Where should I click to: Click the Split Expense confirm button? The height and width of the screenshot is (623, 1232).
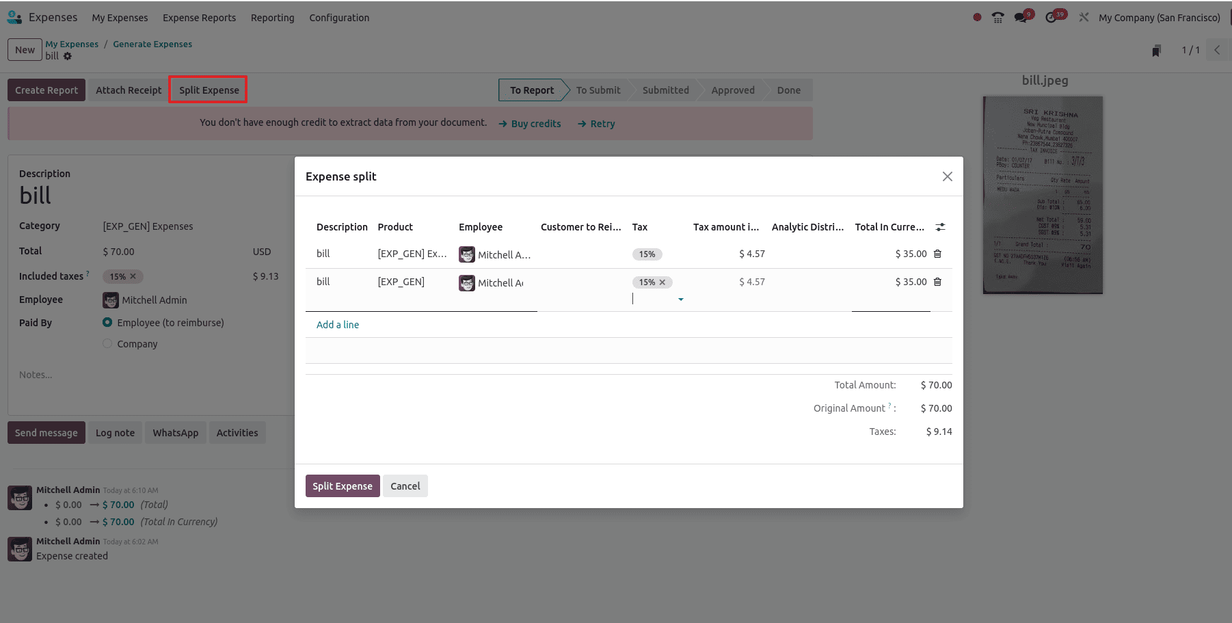click(342, 486)
